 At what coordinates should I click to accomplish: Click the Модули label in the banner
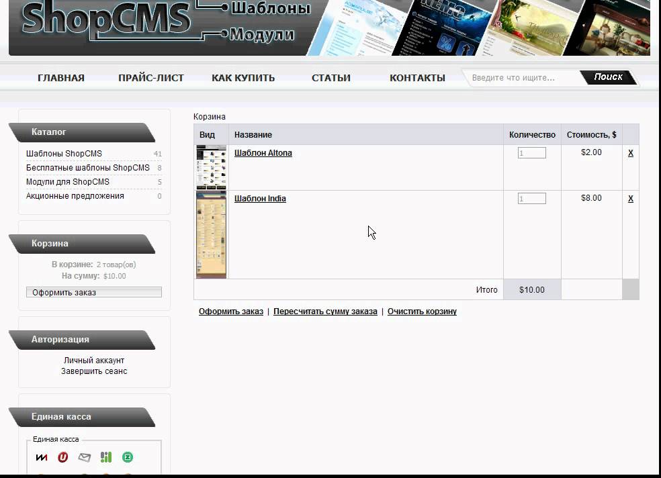point(262,34)
